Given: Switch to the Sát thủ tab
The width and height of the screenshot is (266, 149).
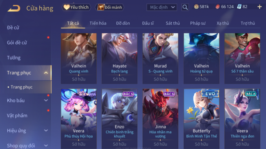Looking at the screenshot, I should (x=173, y=23).
